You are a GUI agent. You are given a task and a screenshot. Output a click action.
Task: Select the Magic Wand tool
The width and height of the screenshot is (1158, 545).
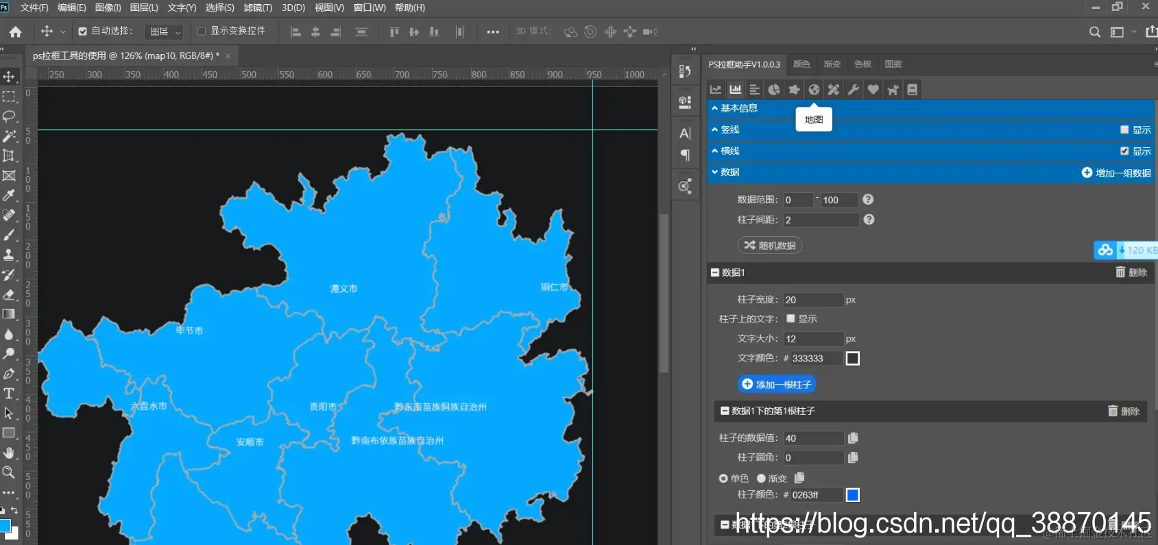pos(9,136)
